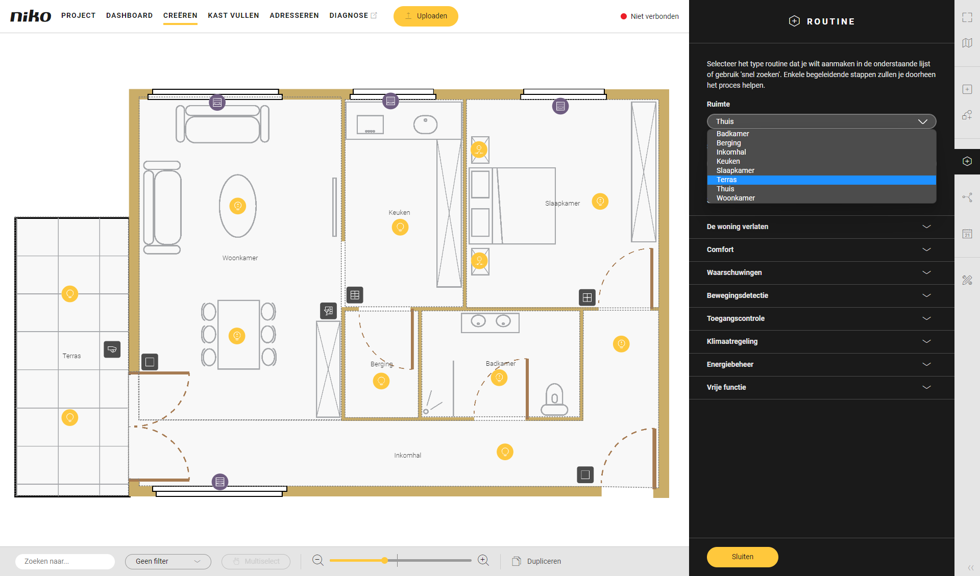Image resolution: width=980 pixels, height=576 pixels.
Task: Click the blind icon above Keuken window
Action: (x=390, y=101)
